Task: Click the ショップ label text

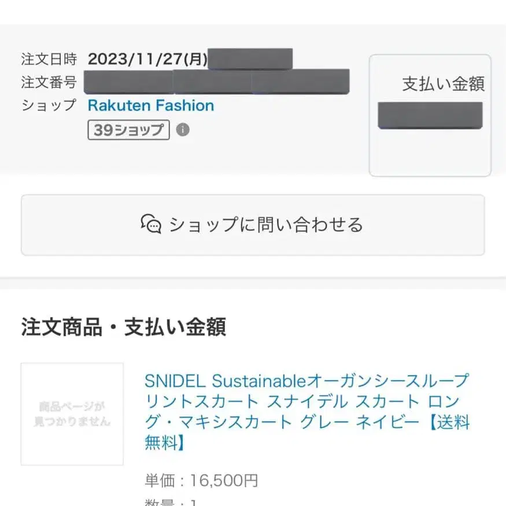Action: pos(49,105)
